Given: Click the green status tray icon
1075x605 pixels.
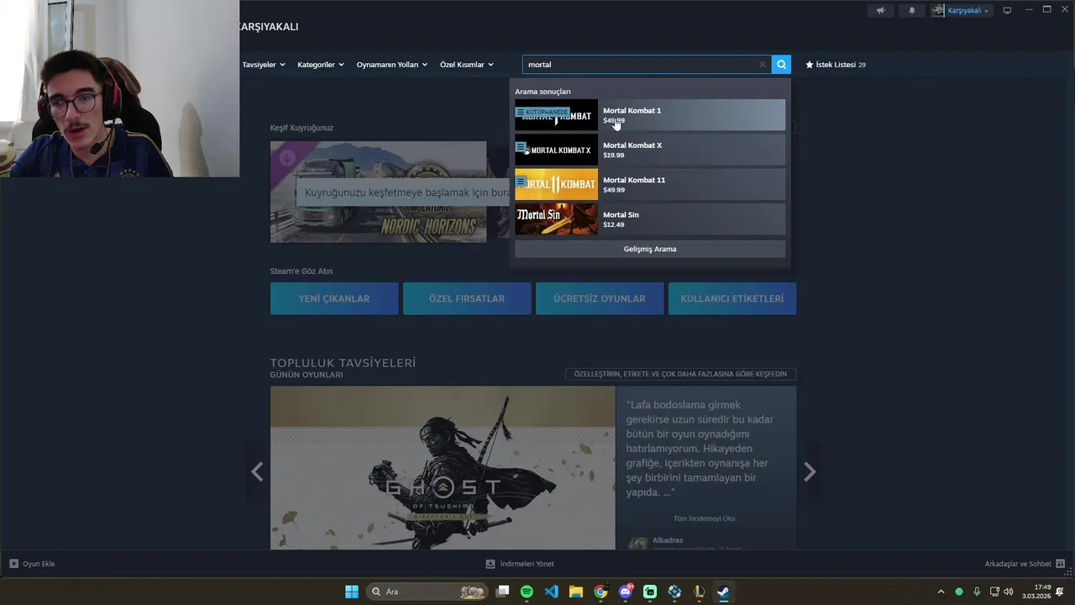Looking at the screenshot, I should [959, 592].
